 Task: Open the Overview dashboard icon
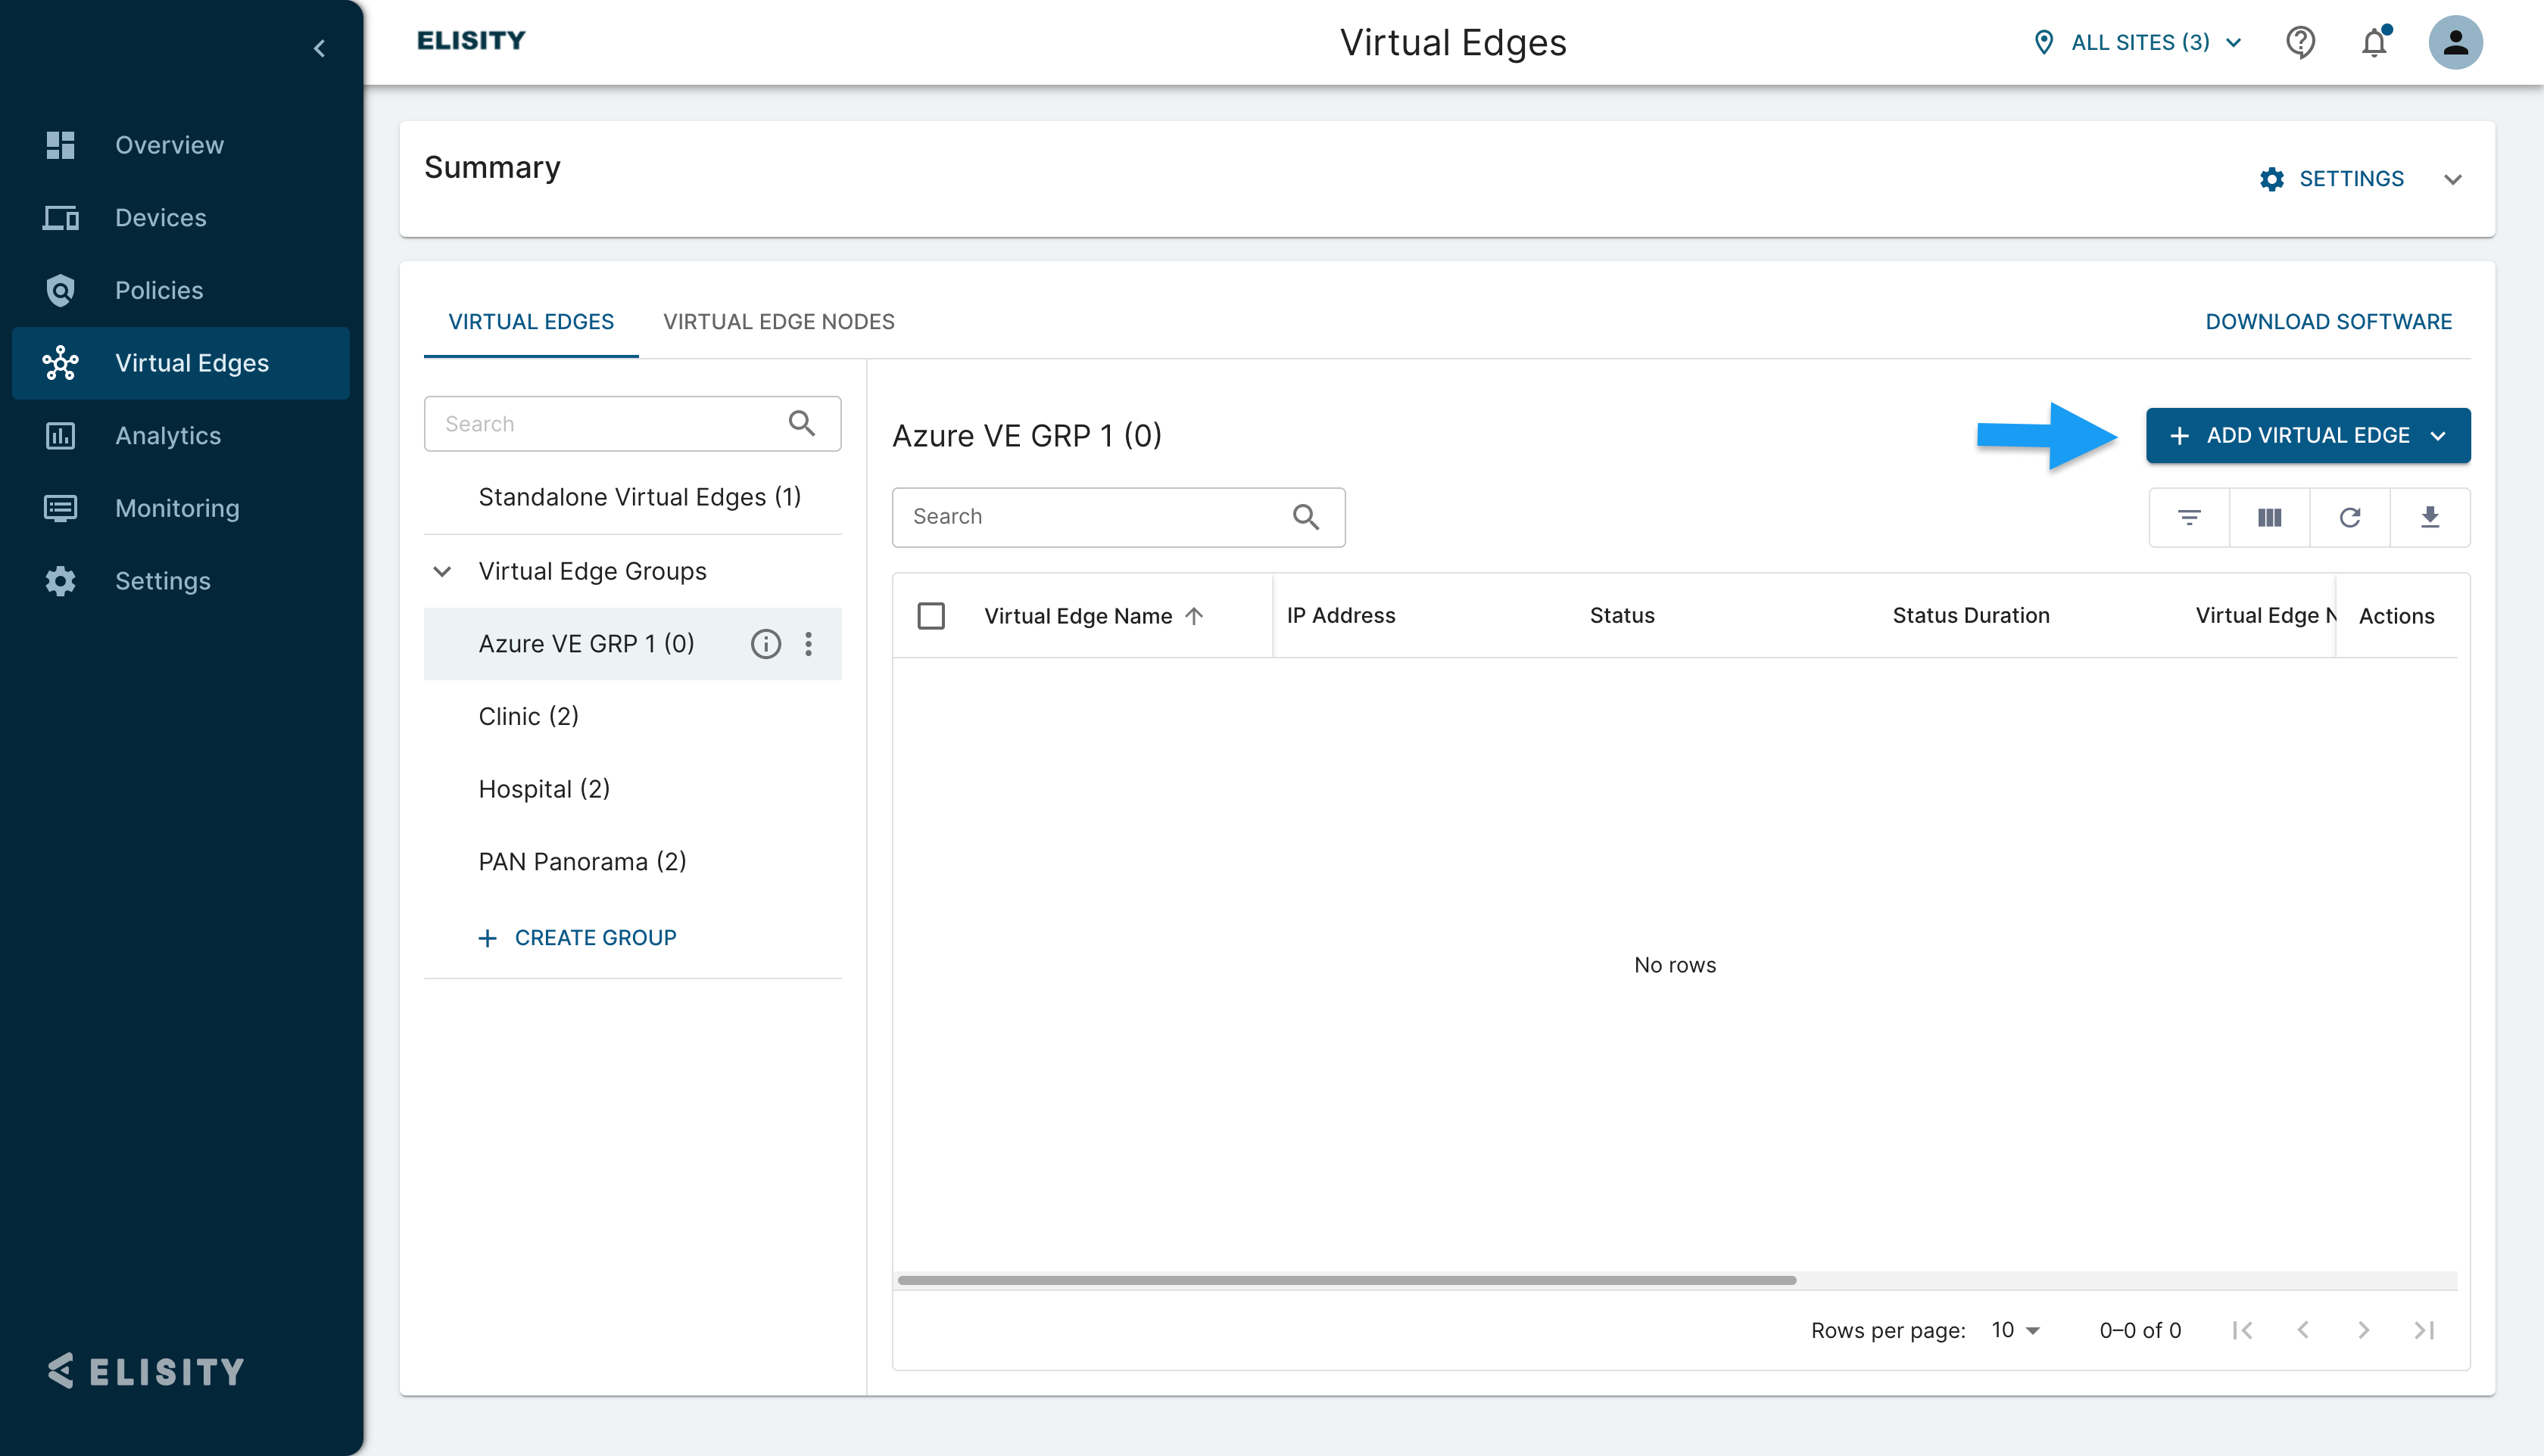tap(60, 145)
